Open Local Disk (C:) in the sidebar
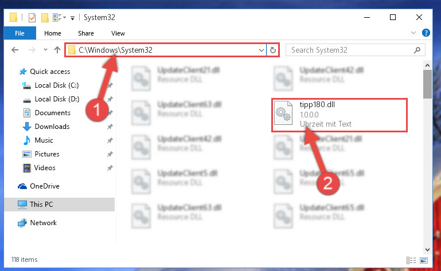The image size is (441, 271). [x=57, y=85]
